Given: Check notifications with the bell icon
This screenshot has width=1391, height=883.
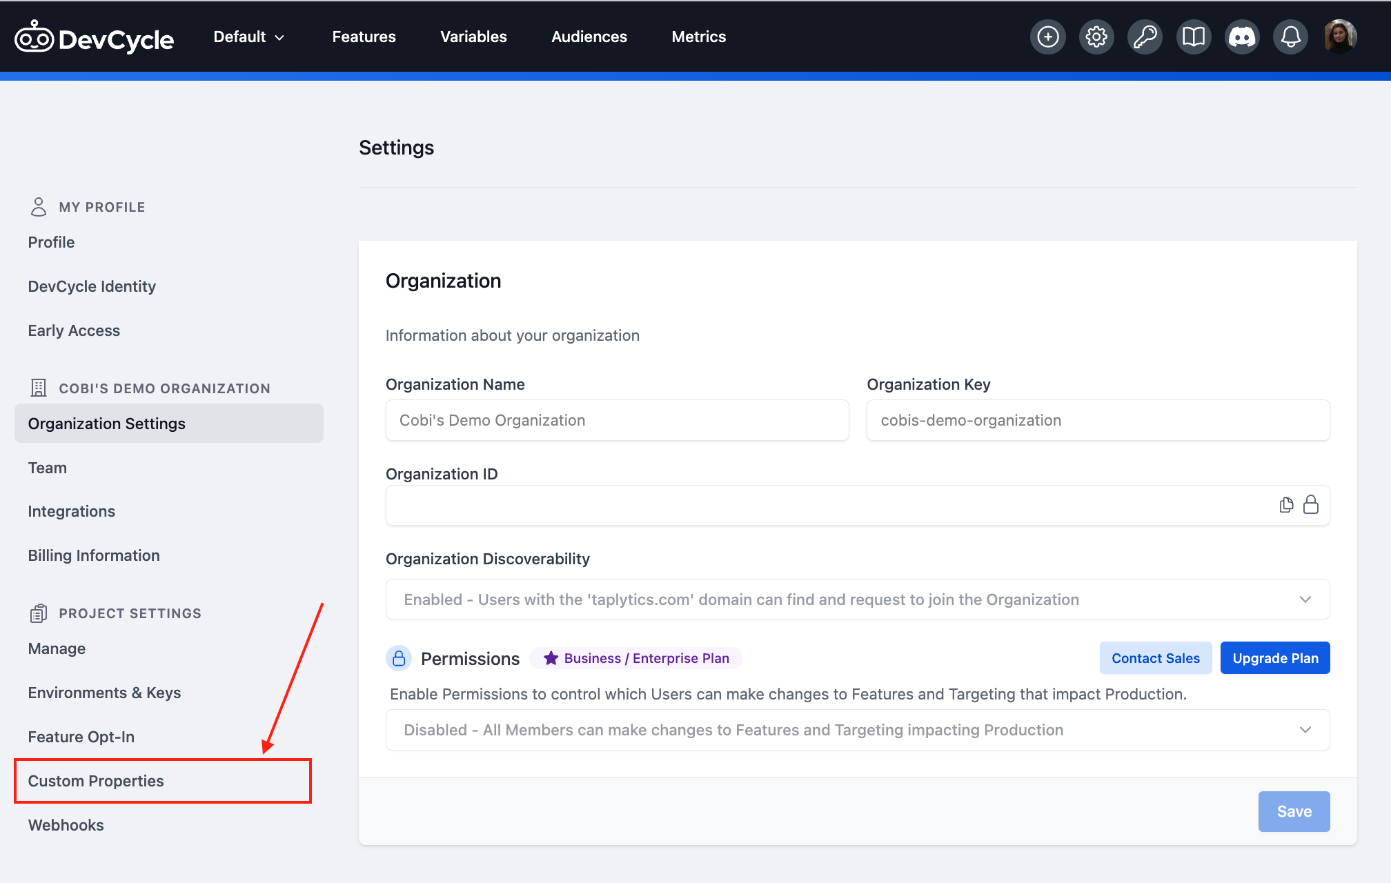Looking at the screenshot, I should tap(1290, 37).
